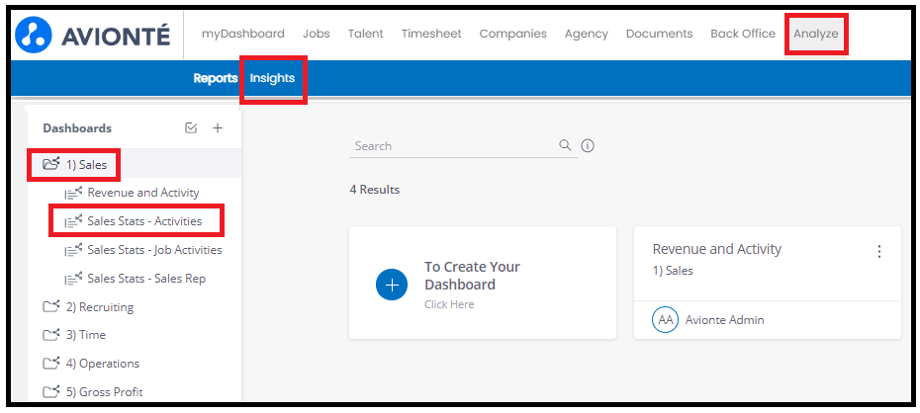This screenshot has width=920, height=413.
Task: Open the Timesheet menu
Action: pyautogui.click(x=431, y=34)
